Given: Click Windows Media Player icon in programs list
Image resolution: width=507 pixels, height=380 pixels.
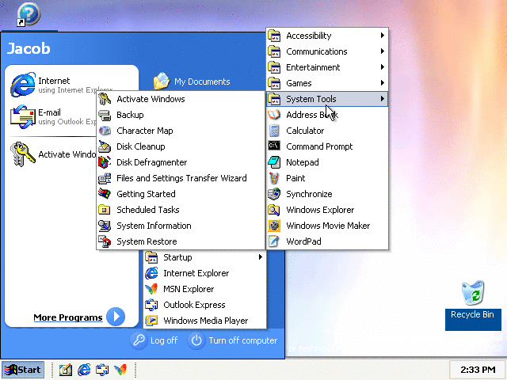Looking at the screenshot, I should click(x=151, y=321).
